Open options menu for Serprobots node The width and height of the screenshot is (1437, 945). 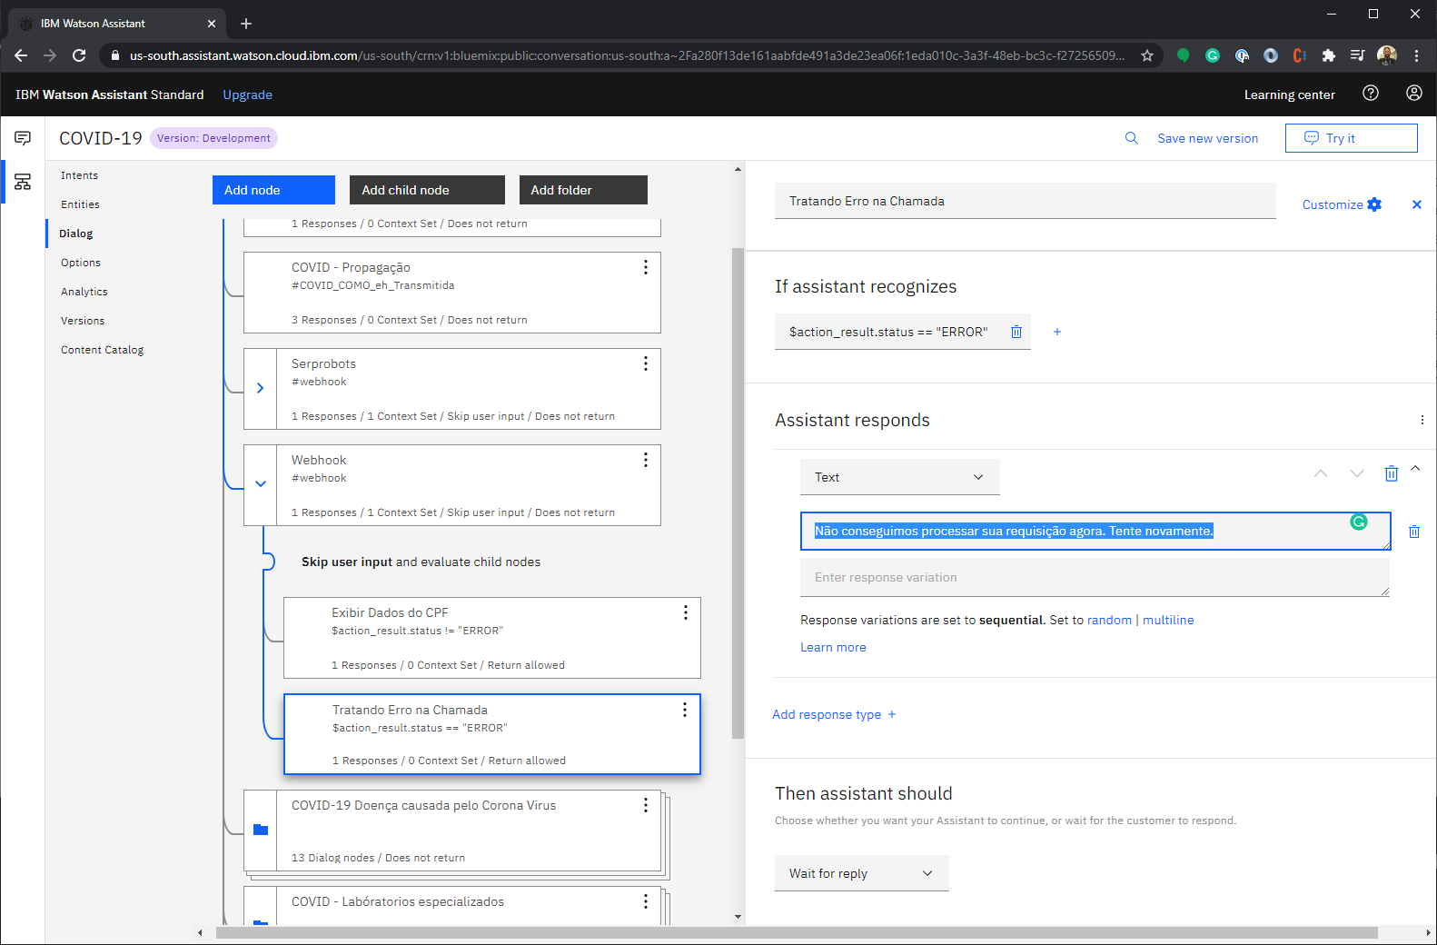(x=646, y=363)
